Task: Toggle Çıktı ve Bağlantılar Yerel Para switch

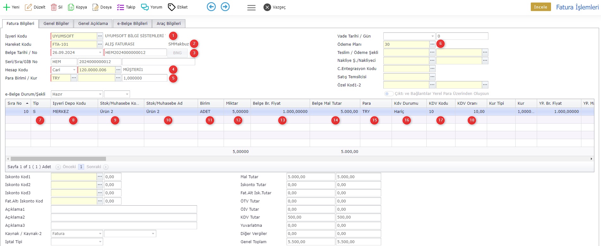Action: tap(389, 94)
